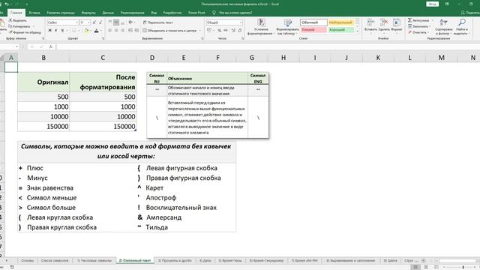Click the decrease indent icon
This screenshot has height=270, width=480.
pos(130,30)
